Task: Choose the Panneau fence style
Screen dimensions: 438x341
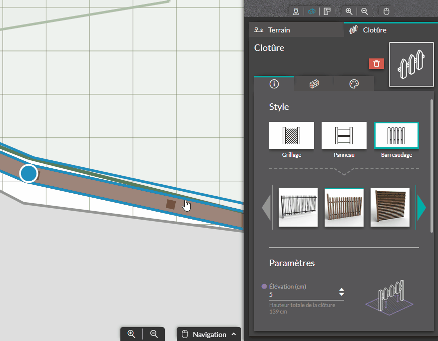Action: pyautogui.click(x=344, y=135)
